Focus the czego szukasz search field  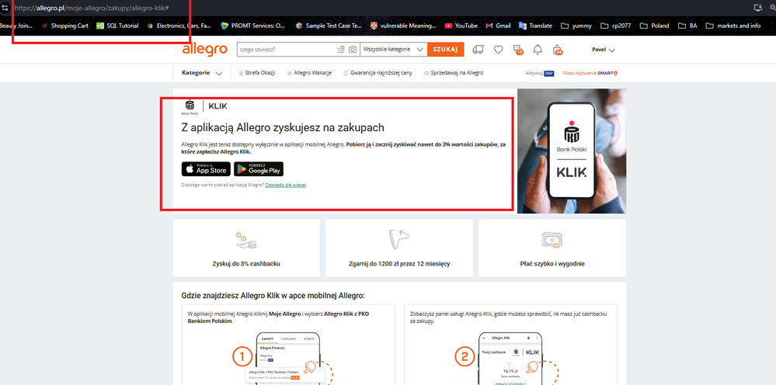click(x=286, y=50)
